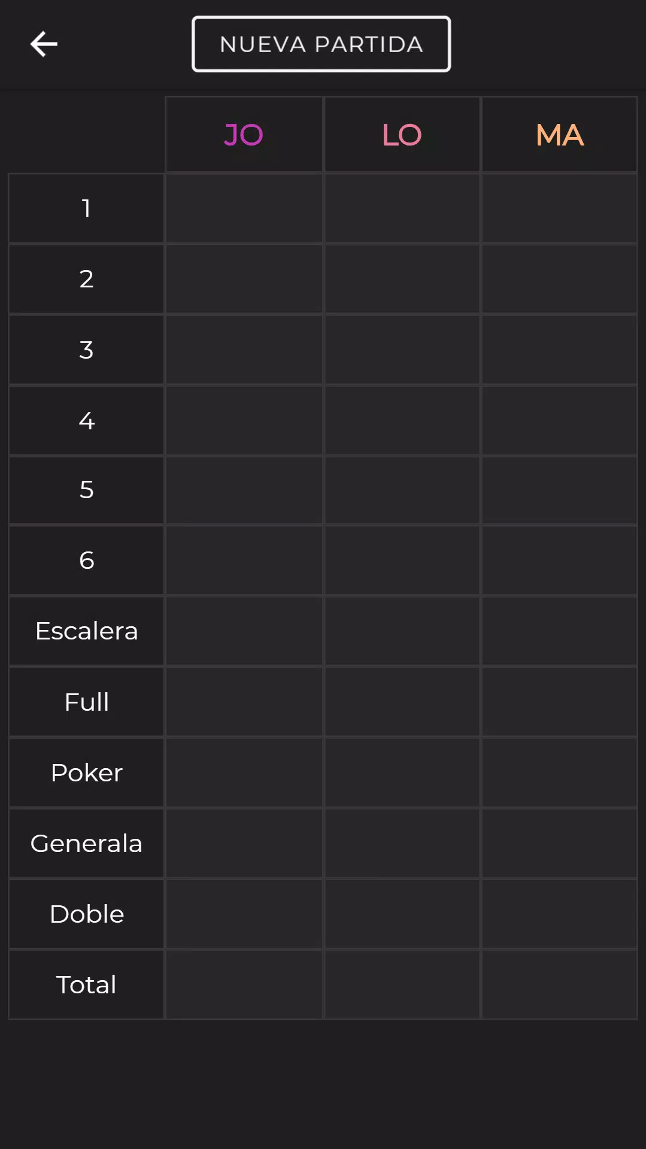Tap MA's score cell for row 6

click(x=559, y=560)
